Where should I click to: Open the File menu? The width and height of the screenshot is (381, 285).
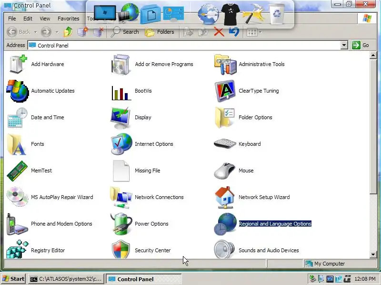point(12,19)
